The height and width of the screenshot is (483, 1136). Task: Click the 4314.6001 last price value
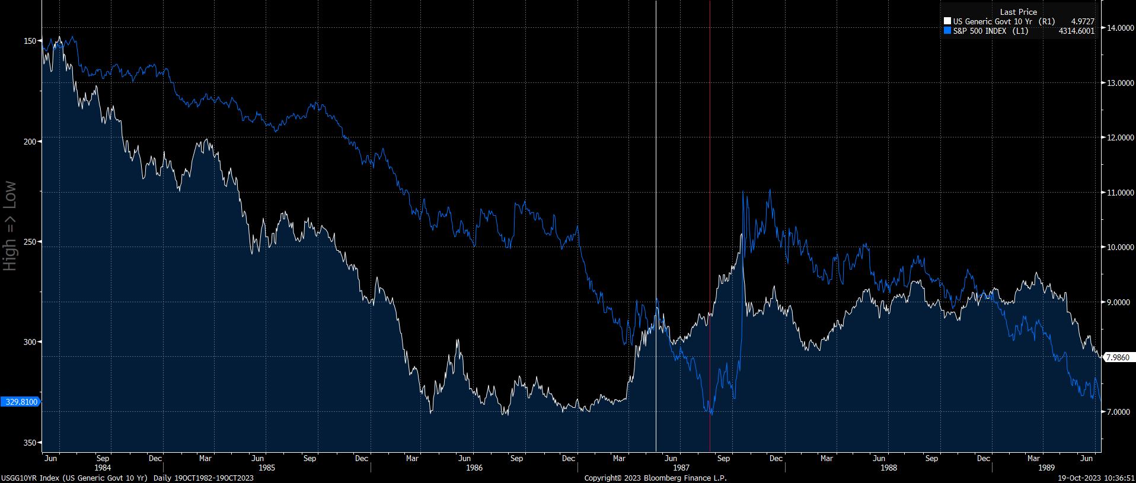(1077, 31)
